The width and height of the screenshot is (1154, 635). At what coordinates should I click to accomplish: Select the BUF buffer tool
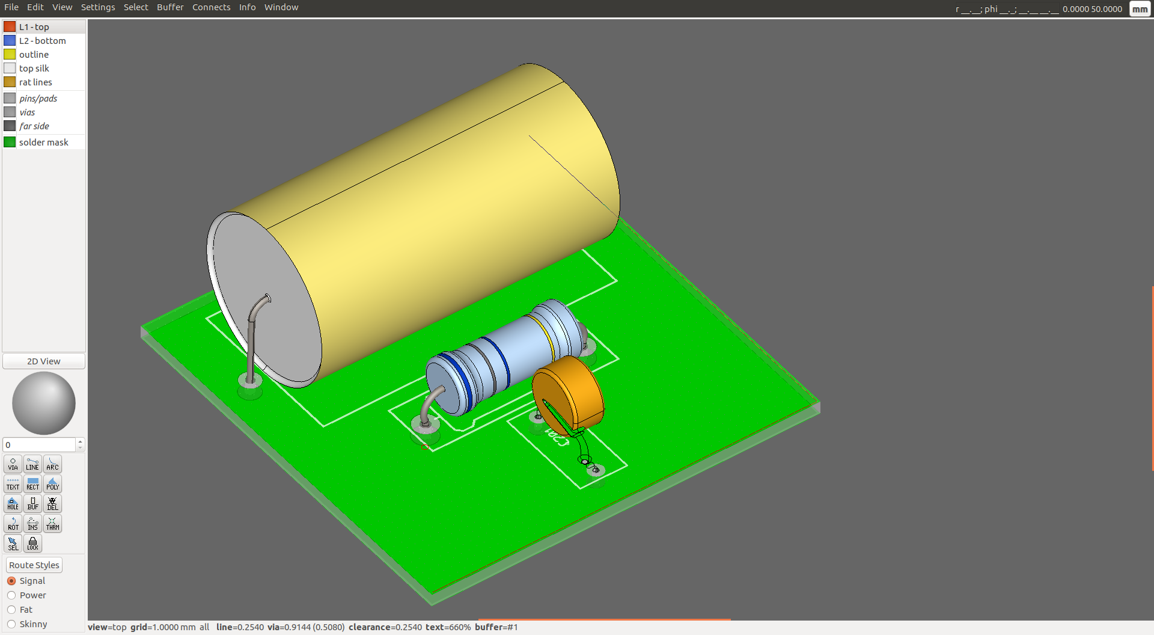32,504
